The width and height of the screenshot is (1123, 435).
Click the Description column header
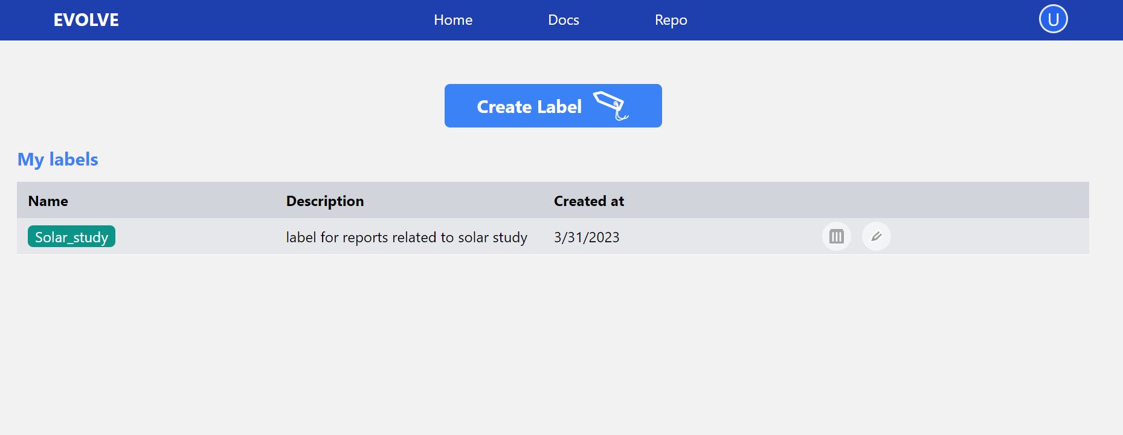tap(325, 201)
